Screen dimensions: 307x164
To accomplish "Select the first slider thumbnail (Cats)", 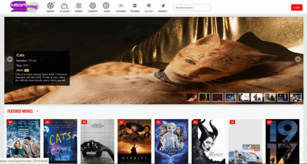I will click(x=191, y=97).
